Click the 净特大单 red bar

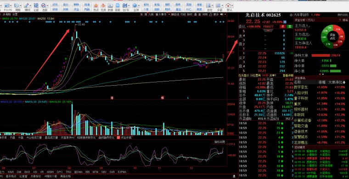tap(321, 55)
